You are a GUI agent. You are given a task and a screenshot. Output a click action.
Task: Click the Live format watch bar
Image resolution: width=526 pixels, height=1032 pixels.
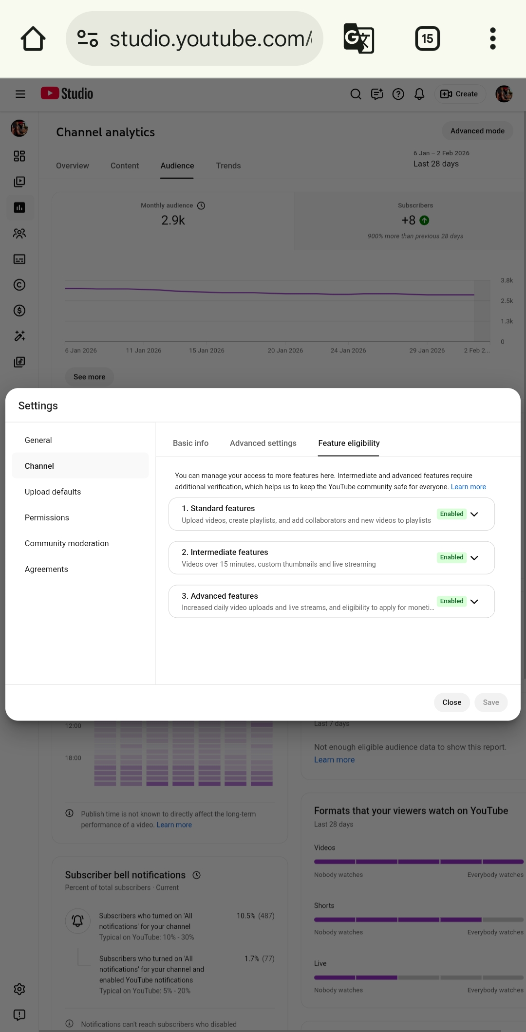tap(419, 977)
